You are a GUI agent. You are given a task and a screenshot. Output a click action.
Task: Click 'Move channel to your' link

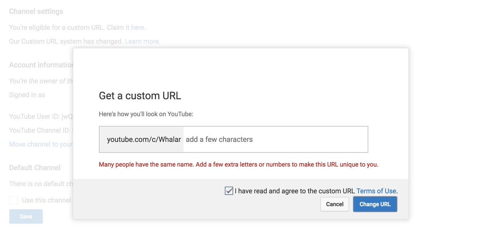pyautogui.click(x=41, y=144)
